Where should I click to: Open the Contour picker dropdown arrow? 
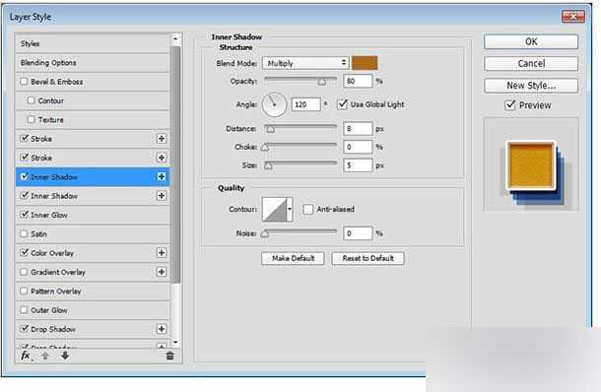point(290,209)
